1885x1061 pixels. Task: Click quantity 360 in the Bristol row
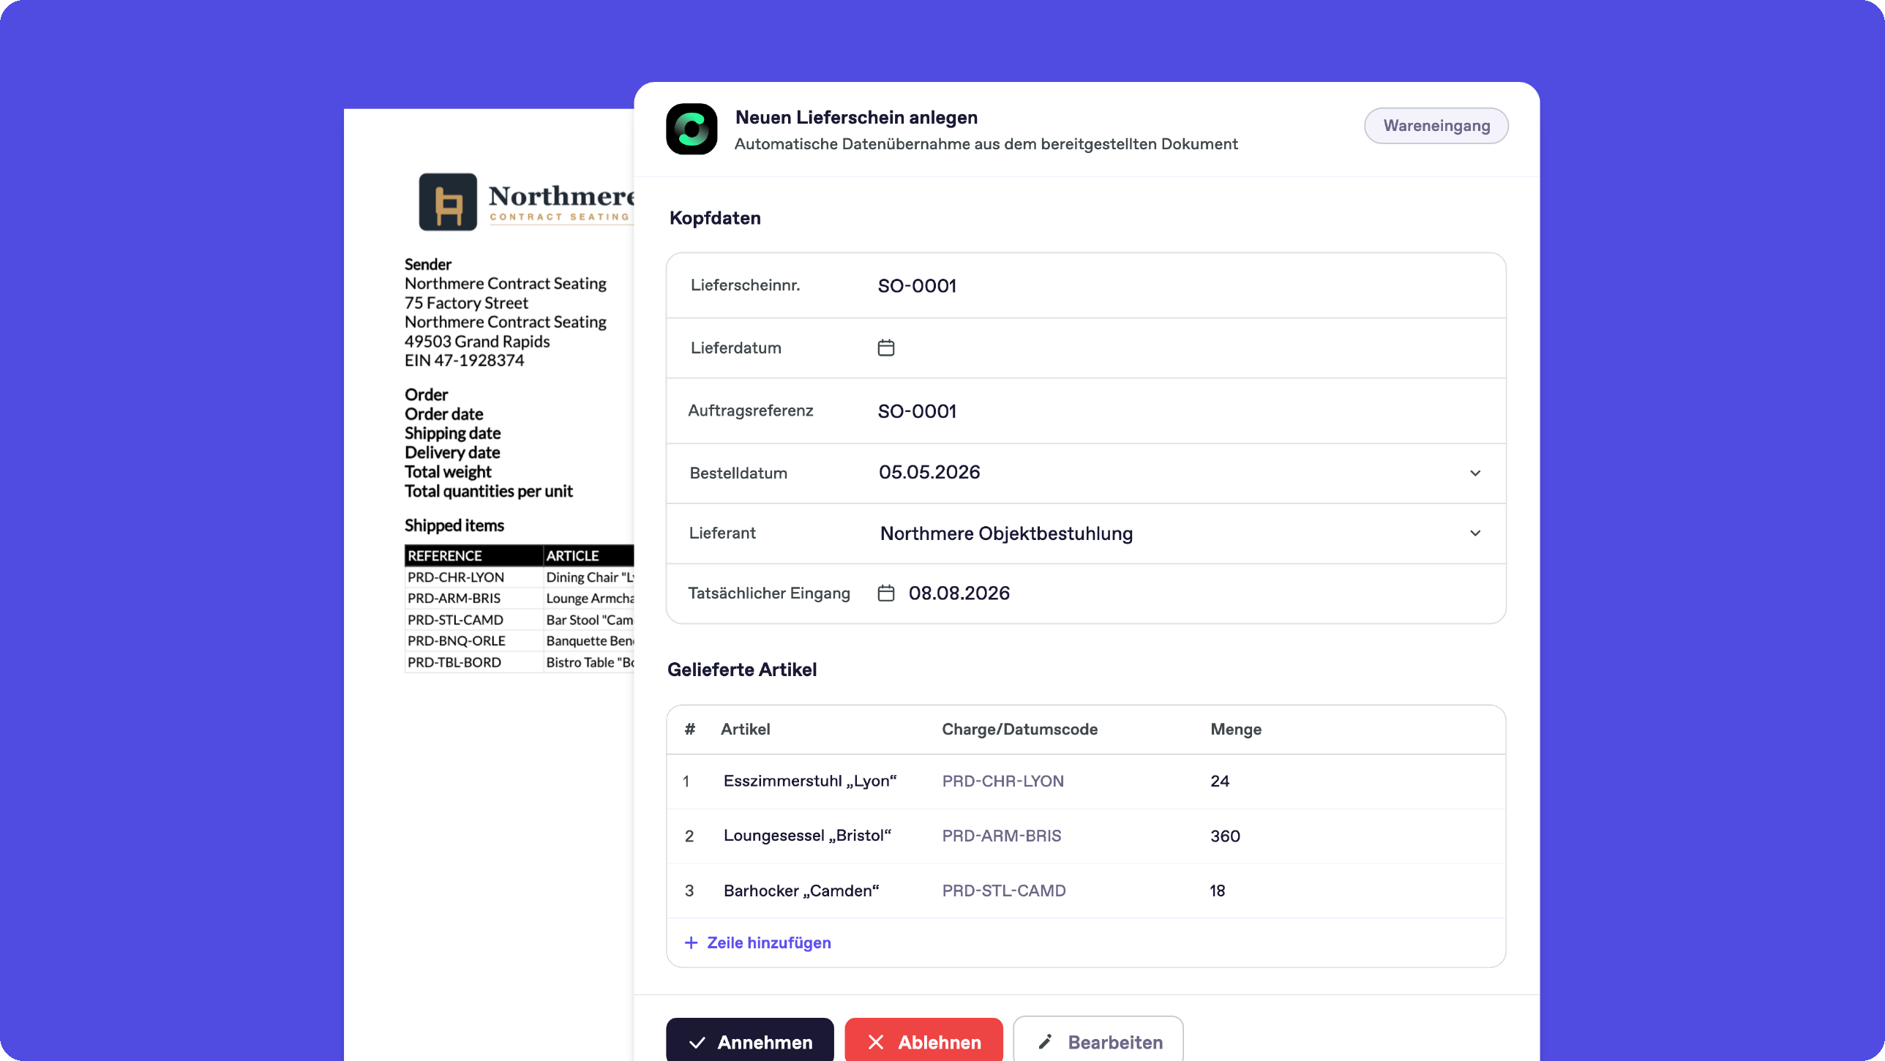pyautogui.click(x=1225, y=836)
